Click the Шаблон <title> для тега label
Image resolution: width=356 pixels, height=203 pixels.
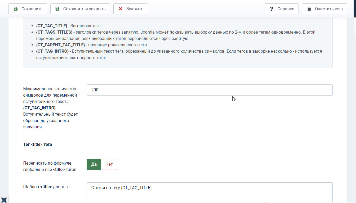pyautogui.click(x=47, y=187)
